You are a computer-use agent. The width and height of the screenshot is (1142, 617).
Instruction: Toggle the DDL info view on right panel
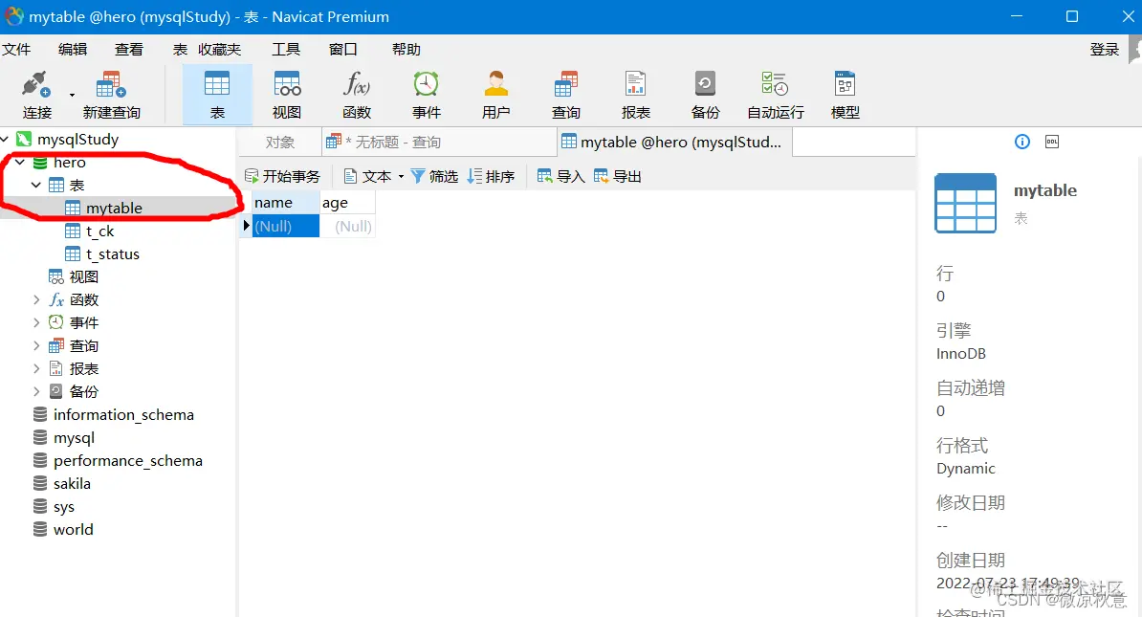click(x=1051, y=141)
